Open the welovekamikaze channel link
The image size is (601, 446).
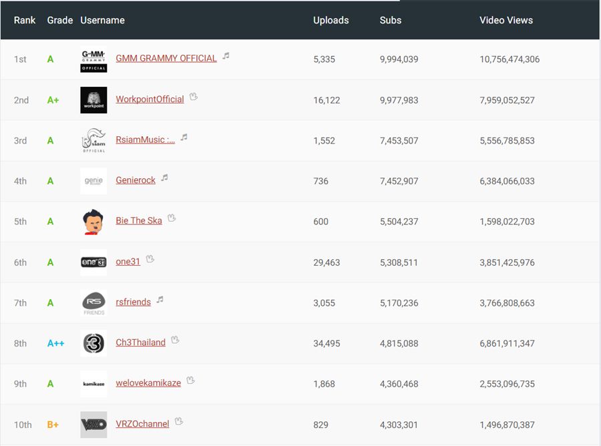coord(148,383)
